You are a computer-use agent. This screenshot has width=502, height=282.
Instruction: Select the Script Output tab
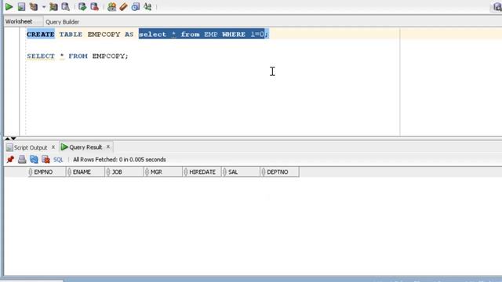(x=31, y=147)
